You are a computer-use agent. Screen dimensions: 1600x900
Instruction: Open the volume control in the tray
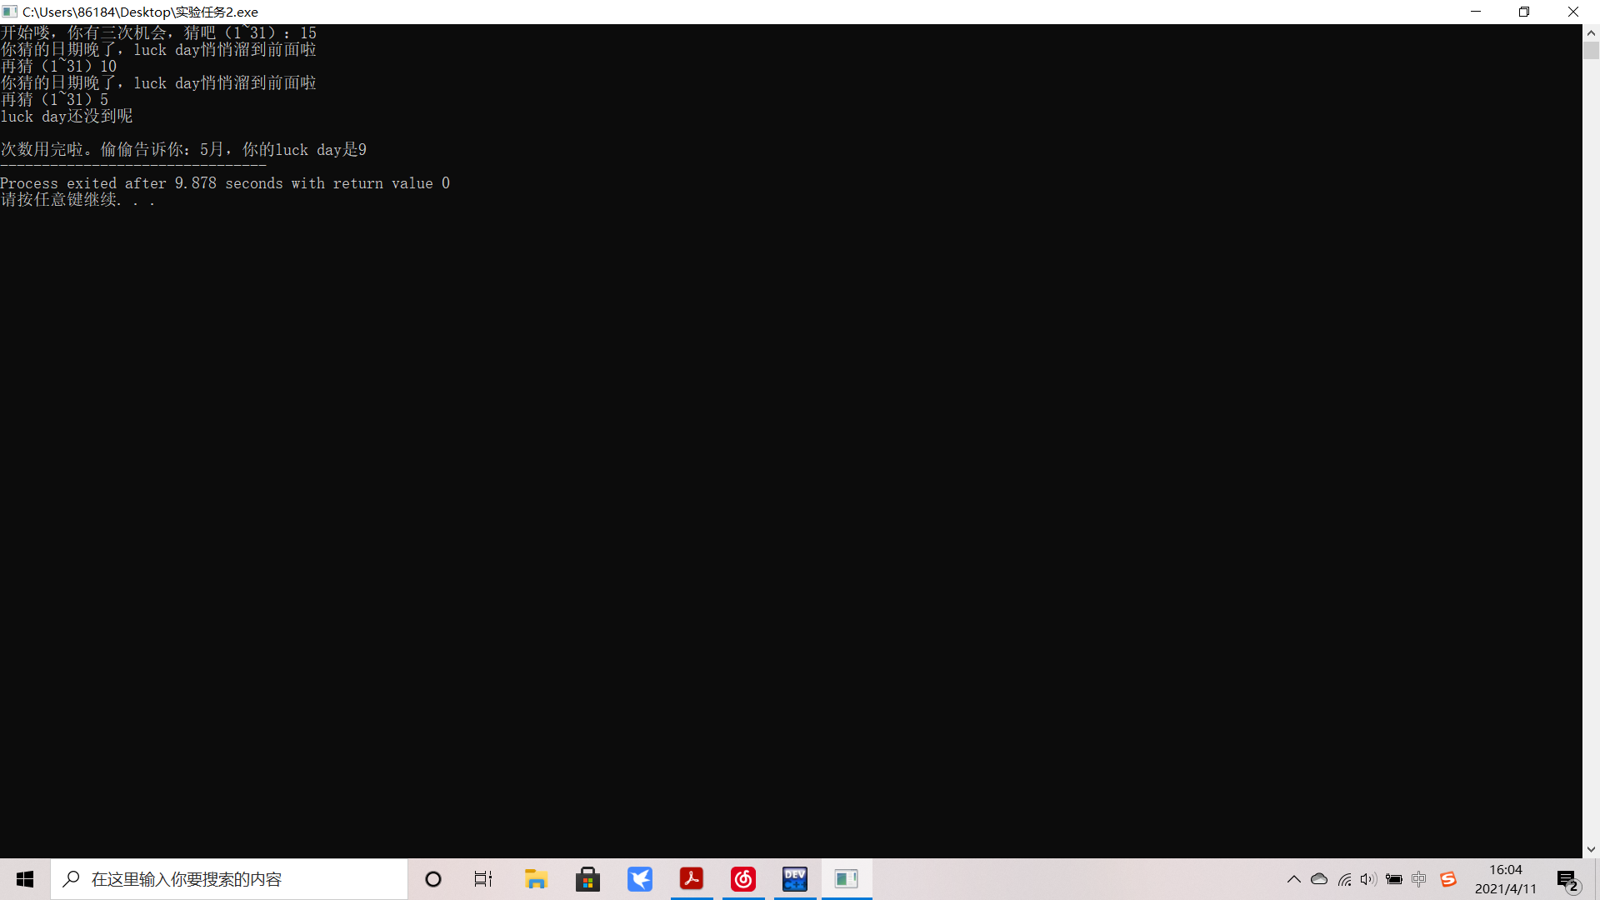[1368, 879]
